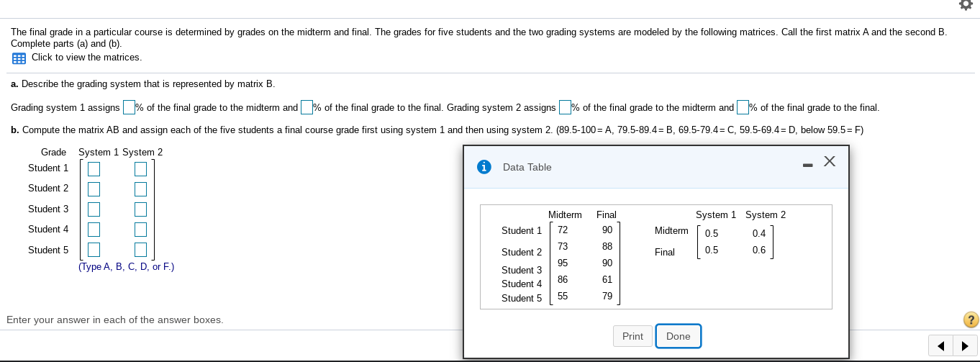The height and width of the screenshot is (362, 980).
Task: Click Student 1 midterm value 72
Action: click(563, 230)
